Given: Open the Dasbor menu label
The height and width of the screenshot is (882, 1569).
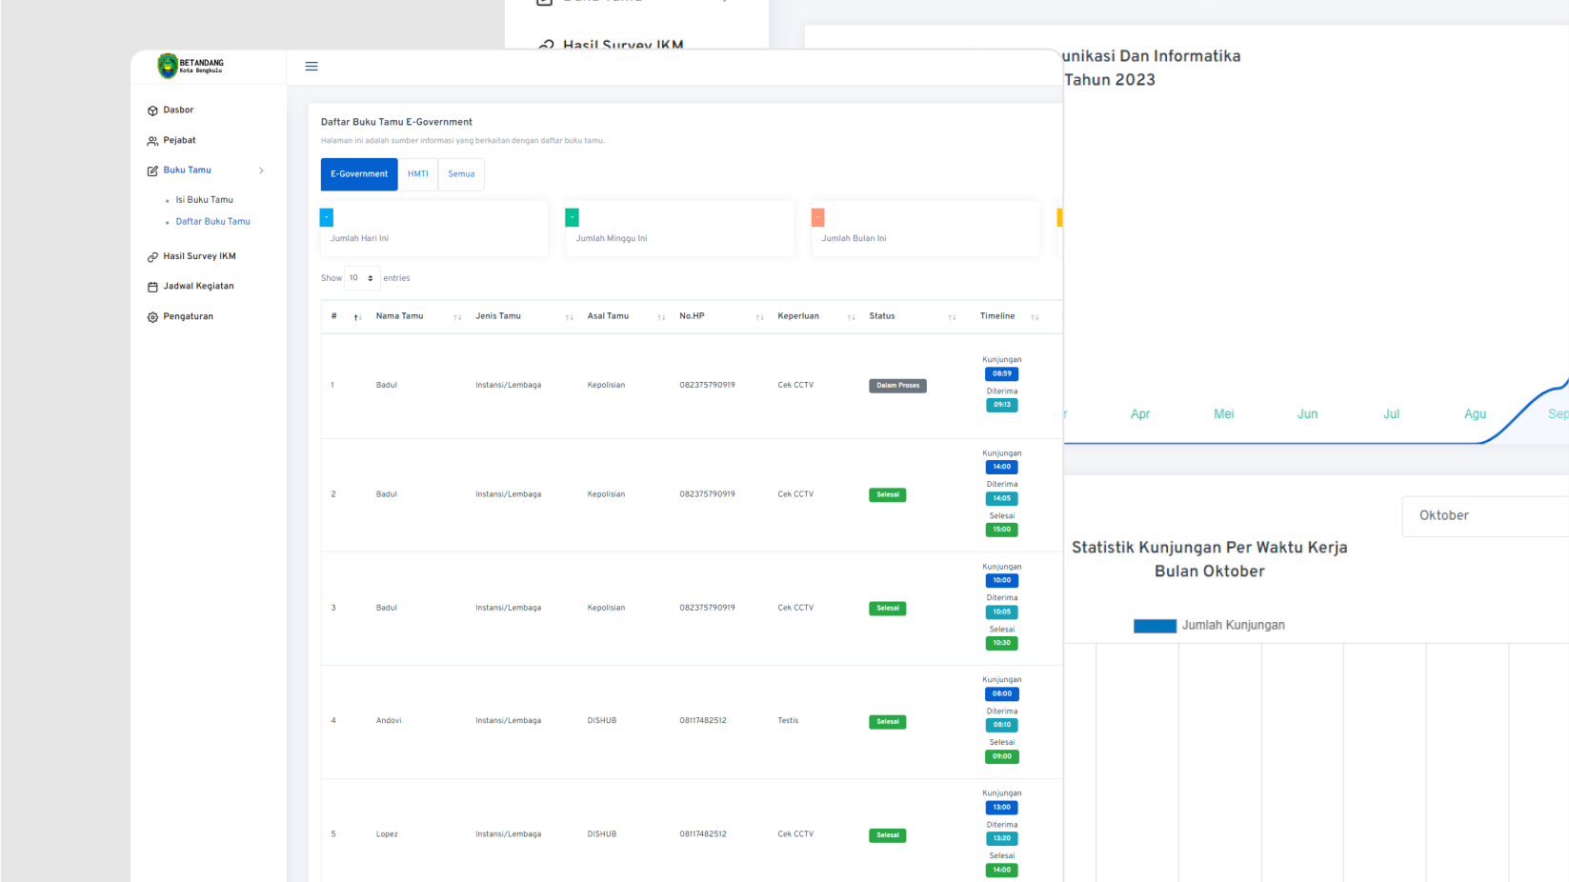Looking at the screenshot, I should (178, 110).
